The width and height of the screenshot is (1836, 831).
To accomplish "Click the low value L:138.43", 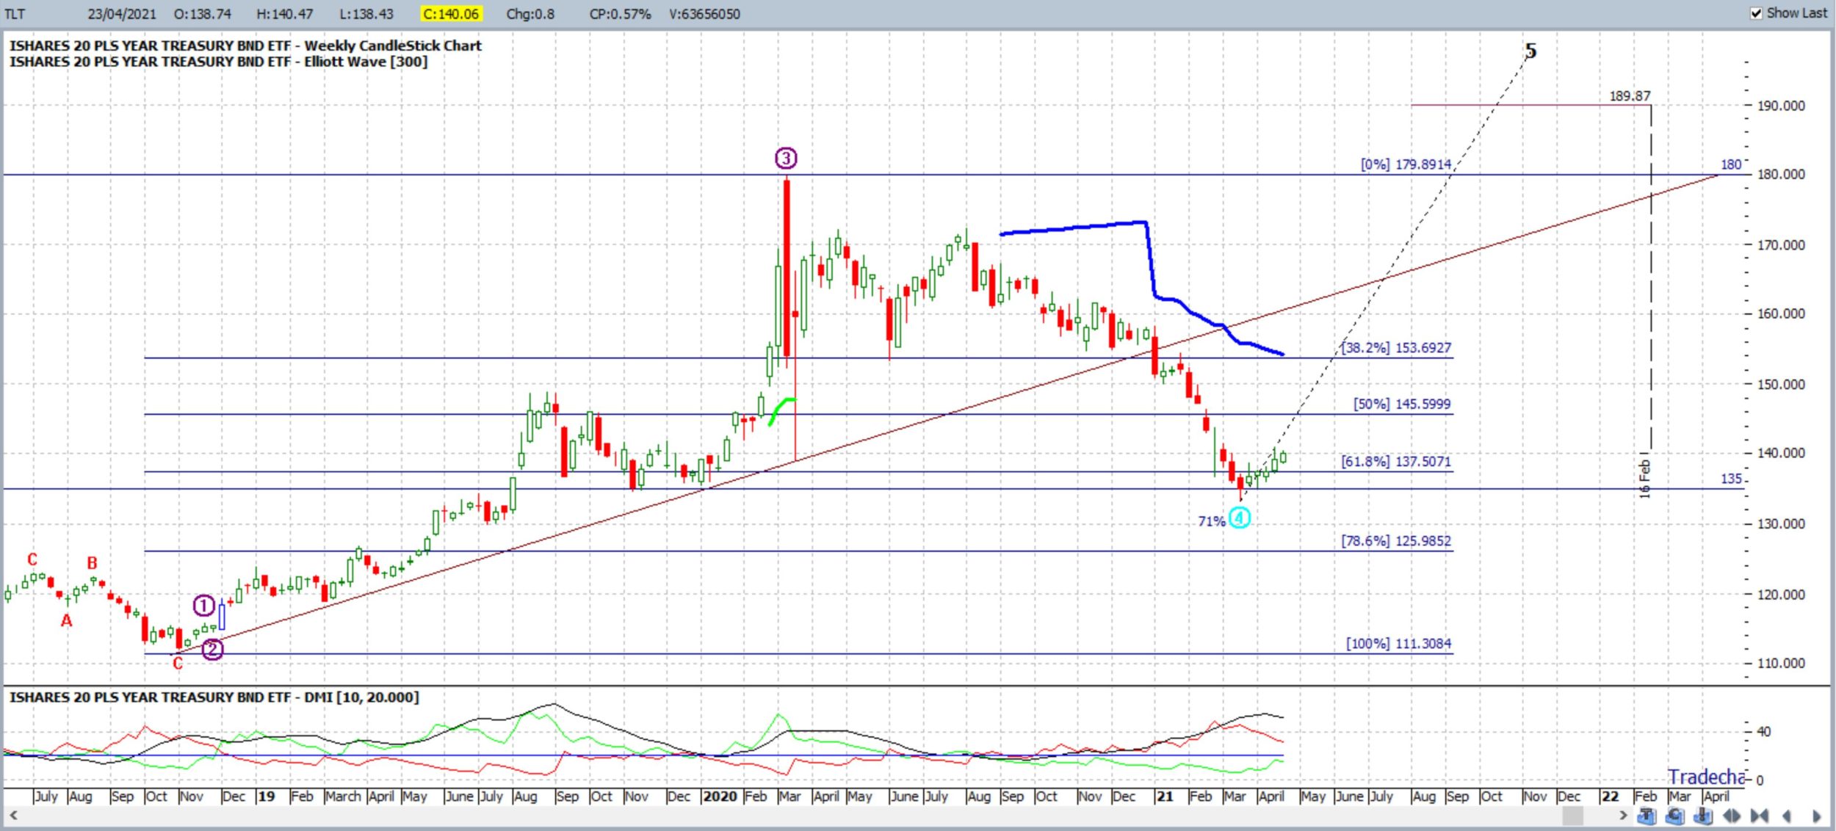I will pos(366,14).
